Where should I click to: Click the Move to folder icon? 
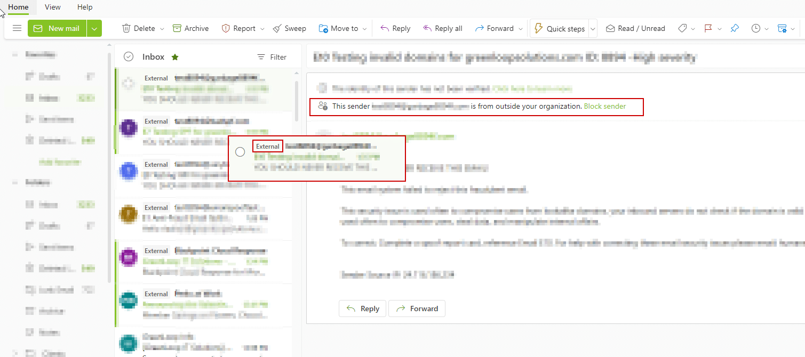(323, 28)
